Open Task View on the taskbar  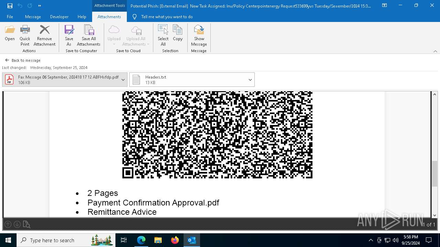pos(124,240)
